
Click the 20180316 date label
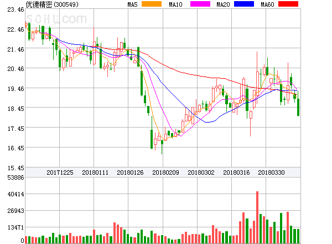click(236, 172)
